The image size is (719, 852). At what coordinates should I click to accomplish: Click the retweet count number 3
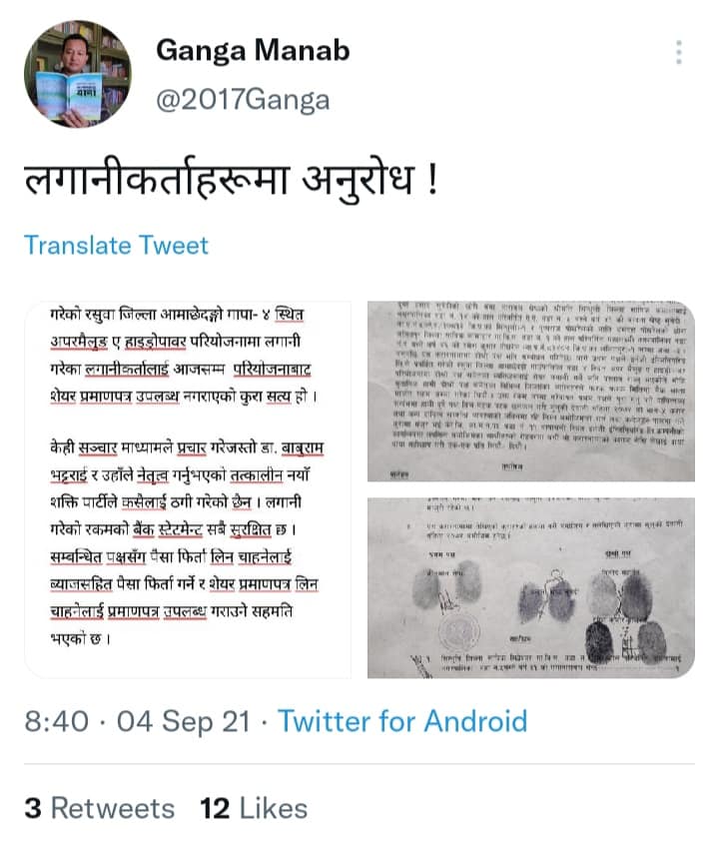coord(33,808)
